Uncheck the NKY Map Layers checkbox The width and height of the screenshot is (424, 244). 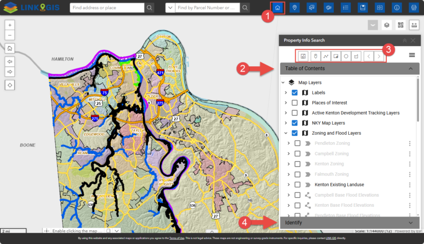click(295, 123)
